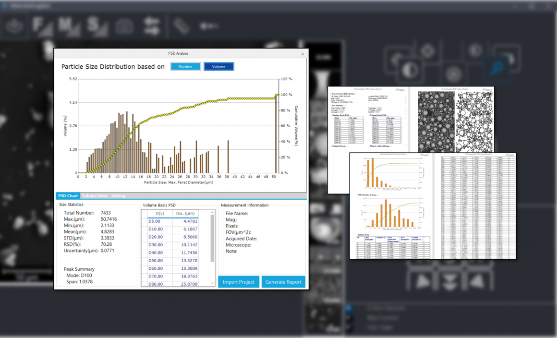This screenshot has width=557, height=338.
Task: Click the Dia. (μm) column header
Action: click(185, 213)
